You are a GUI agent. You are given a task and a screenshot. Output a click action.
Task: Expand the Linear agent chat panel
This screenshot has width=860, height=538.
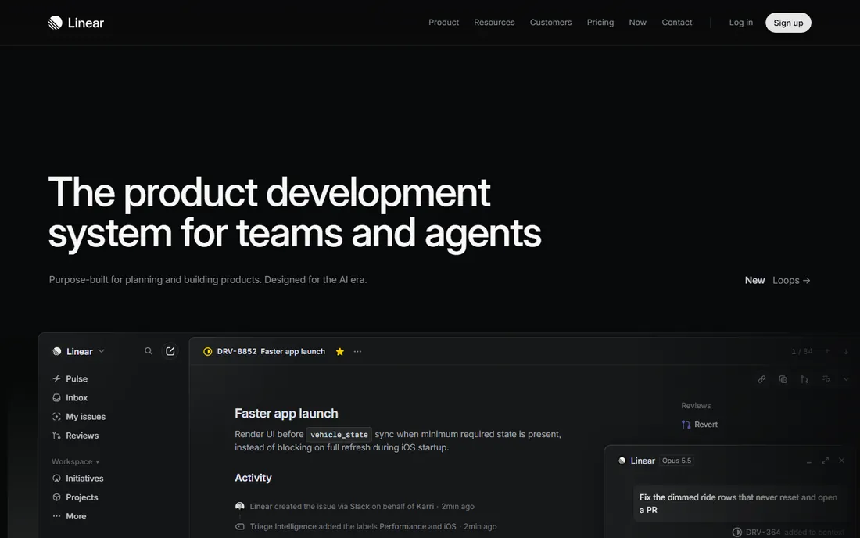coord(826,461)
